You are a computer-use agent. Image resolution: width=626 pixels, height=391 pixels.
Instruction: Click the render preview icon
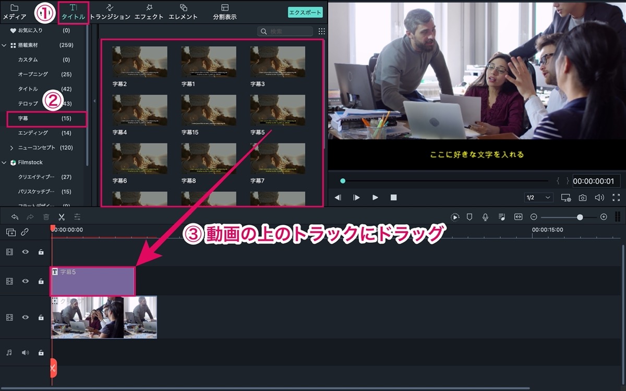click(455, 217)
